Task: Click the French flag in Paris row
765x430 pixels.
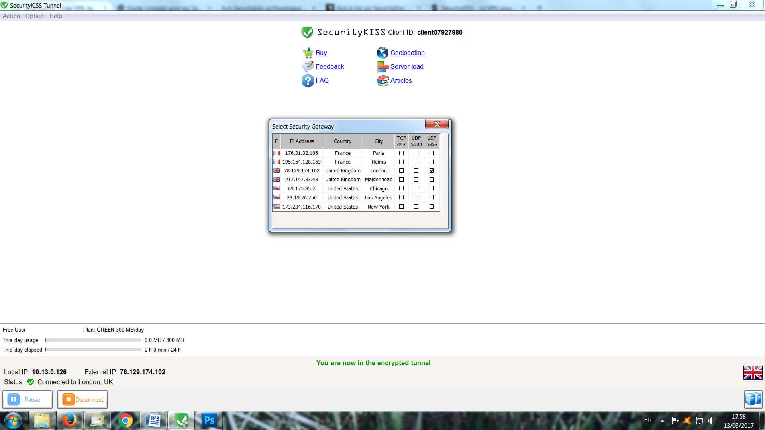Action: pos(277,153)
